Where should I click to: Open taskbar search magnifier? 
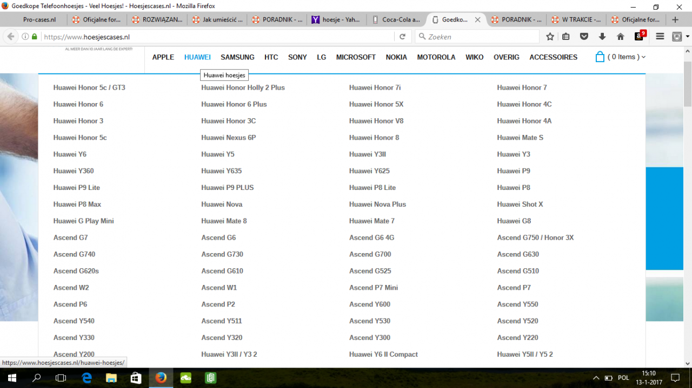[x=37, y=378]
